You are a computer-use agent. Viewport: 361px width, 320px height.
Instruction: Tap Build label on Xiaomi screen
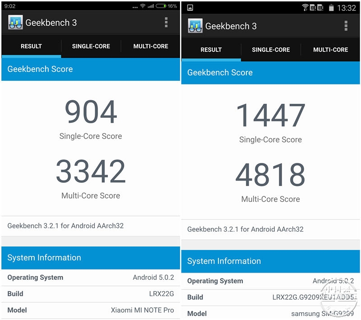pyautogui.click(x=15, y=294)
